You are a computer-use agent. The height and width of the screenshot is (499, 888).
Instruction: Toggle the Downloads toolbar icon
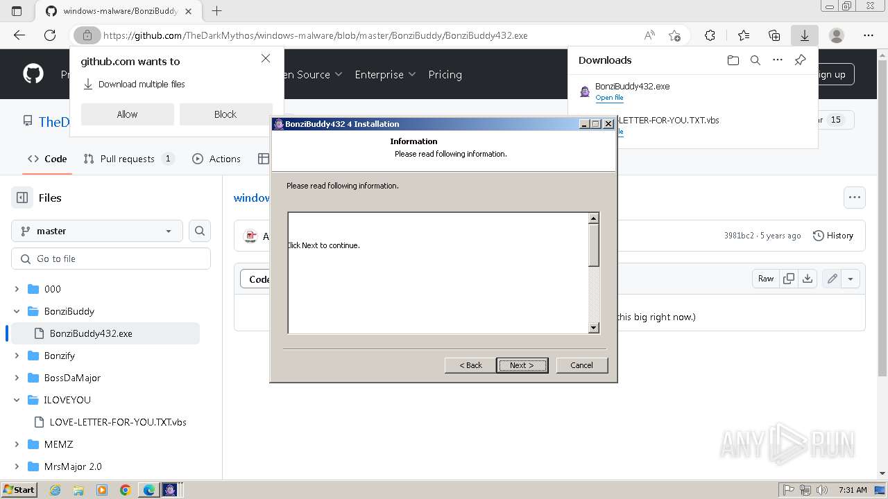(x=805, y=35)
